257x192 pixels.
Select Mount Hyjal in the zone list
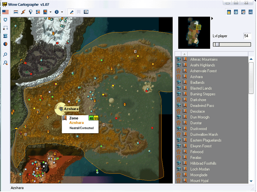click(x=199, y=181)
